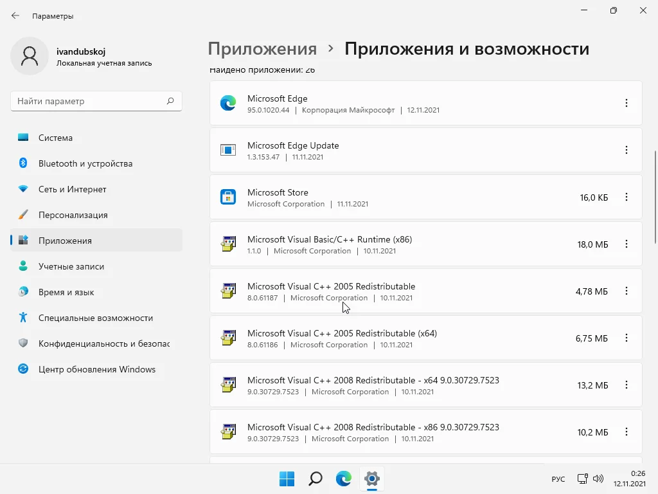Screen dimensions: 658x494
Task: Open network status icon in system tray
Action: (x=582, y=479)
